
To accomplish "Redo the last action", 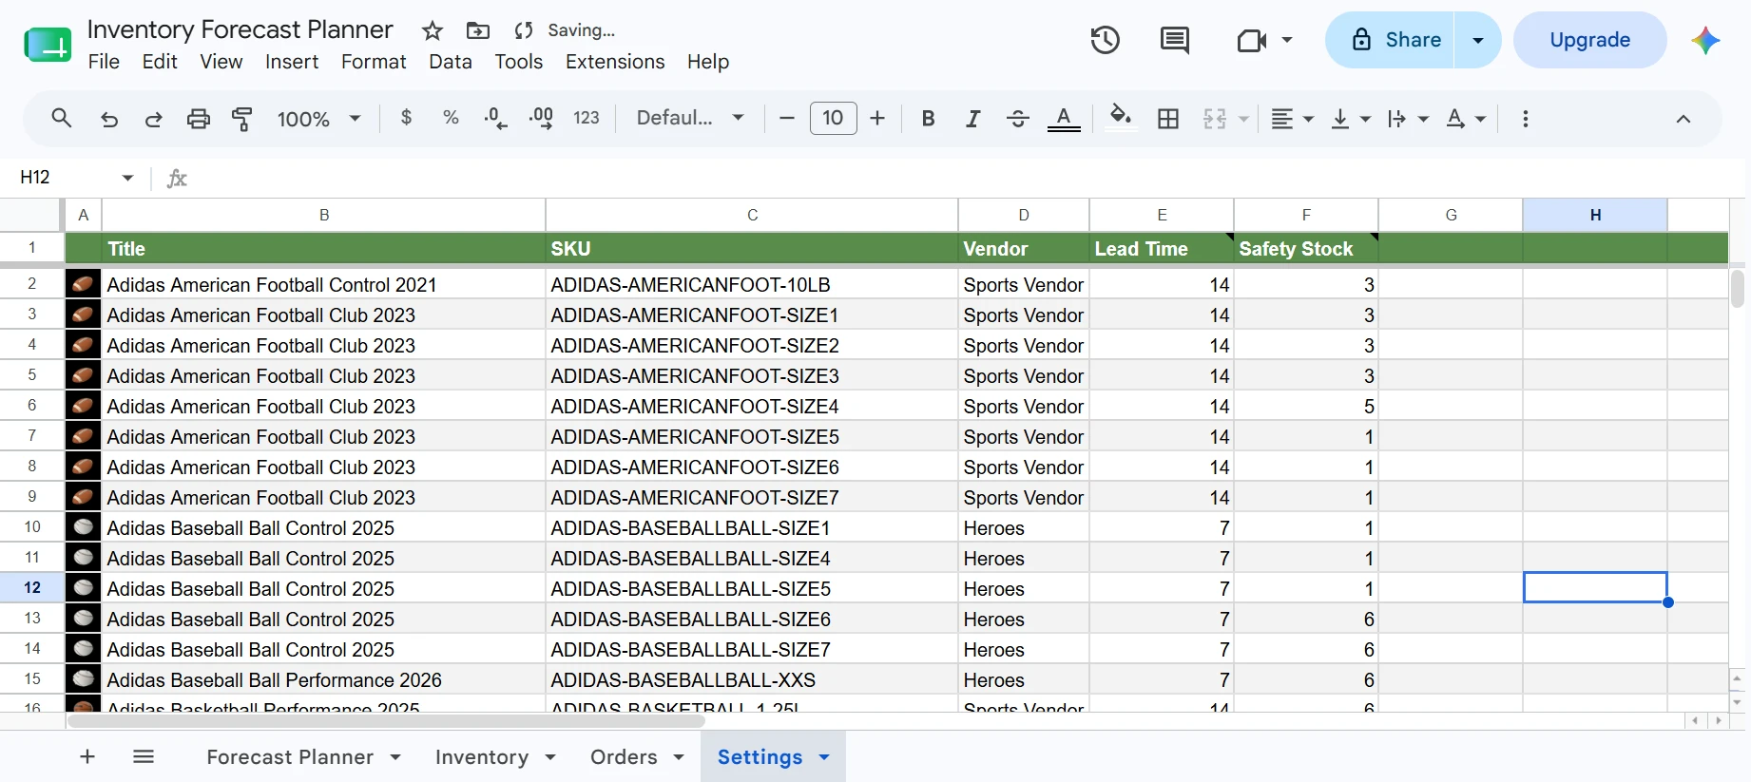I will 153,119.
